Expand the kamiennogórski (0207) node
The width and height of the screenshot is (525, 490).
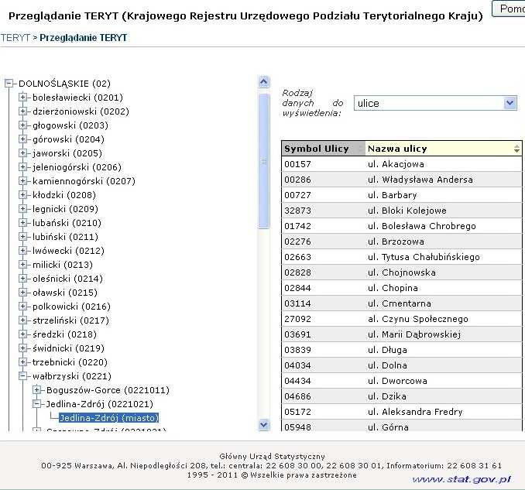22,181
